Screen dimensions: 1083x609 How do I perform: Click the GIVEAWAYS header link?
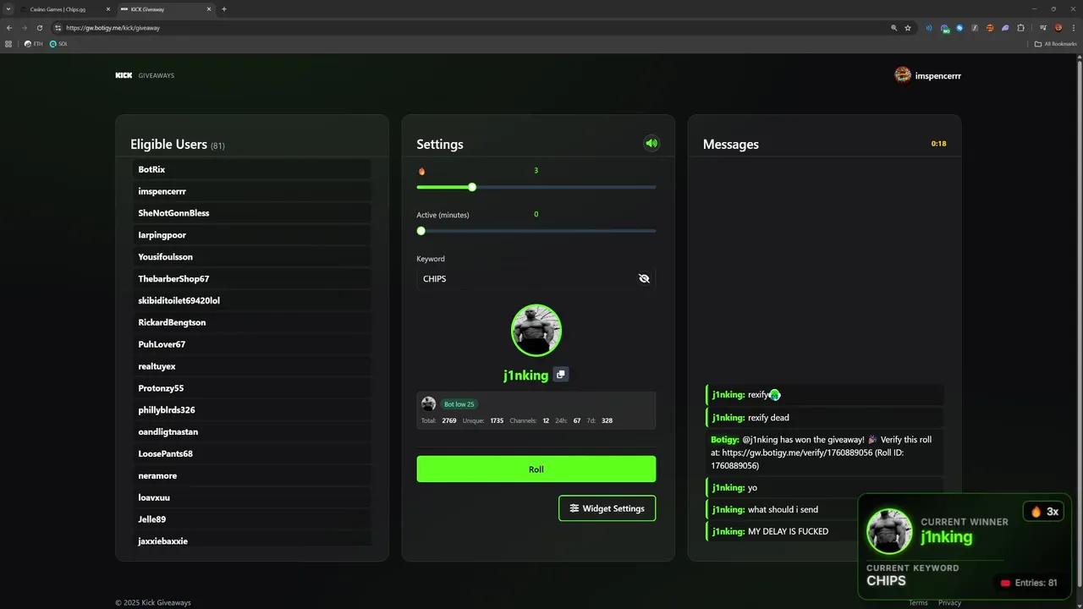[157, 75]
